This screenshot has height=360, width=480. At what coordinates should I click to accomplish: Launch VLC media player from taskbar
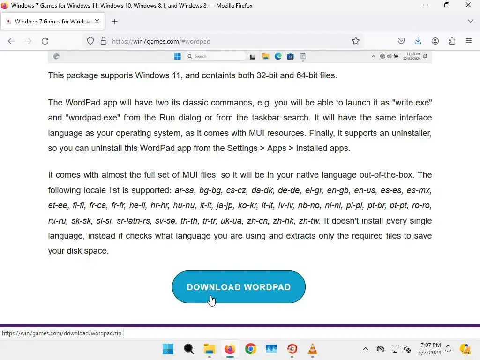point(313,349)
